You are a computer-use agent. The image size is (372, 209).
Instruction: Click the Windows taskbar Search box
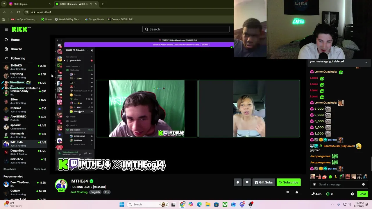148,204
